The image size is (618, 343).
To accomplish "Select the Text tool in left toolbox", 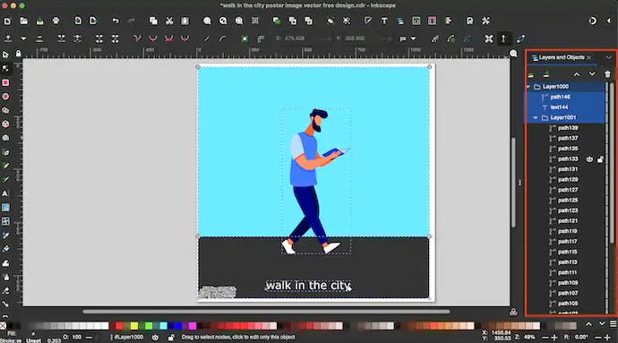I will [x=5, y=193].
